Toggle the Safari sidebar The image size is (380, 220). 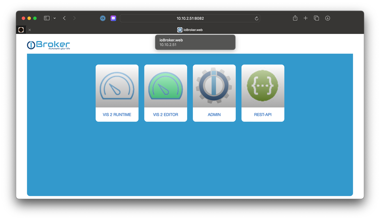coord(47,18)
